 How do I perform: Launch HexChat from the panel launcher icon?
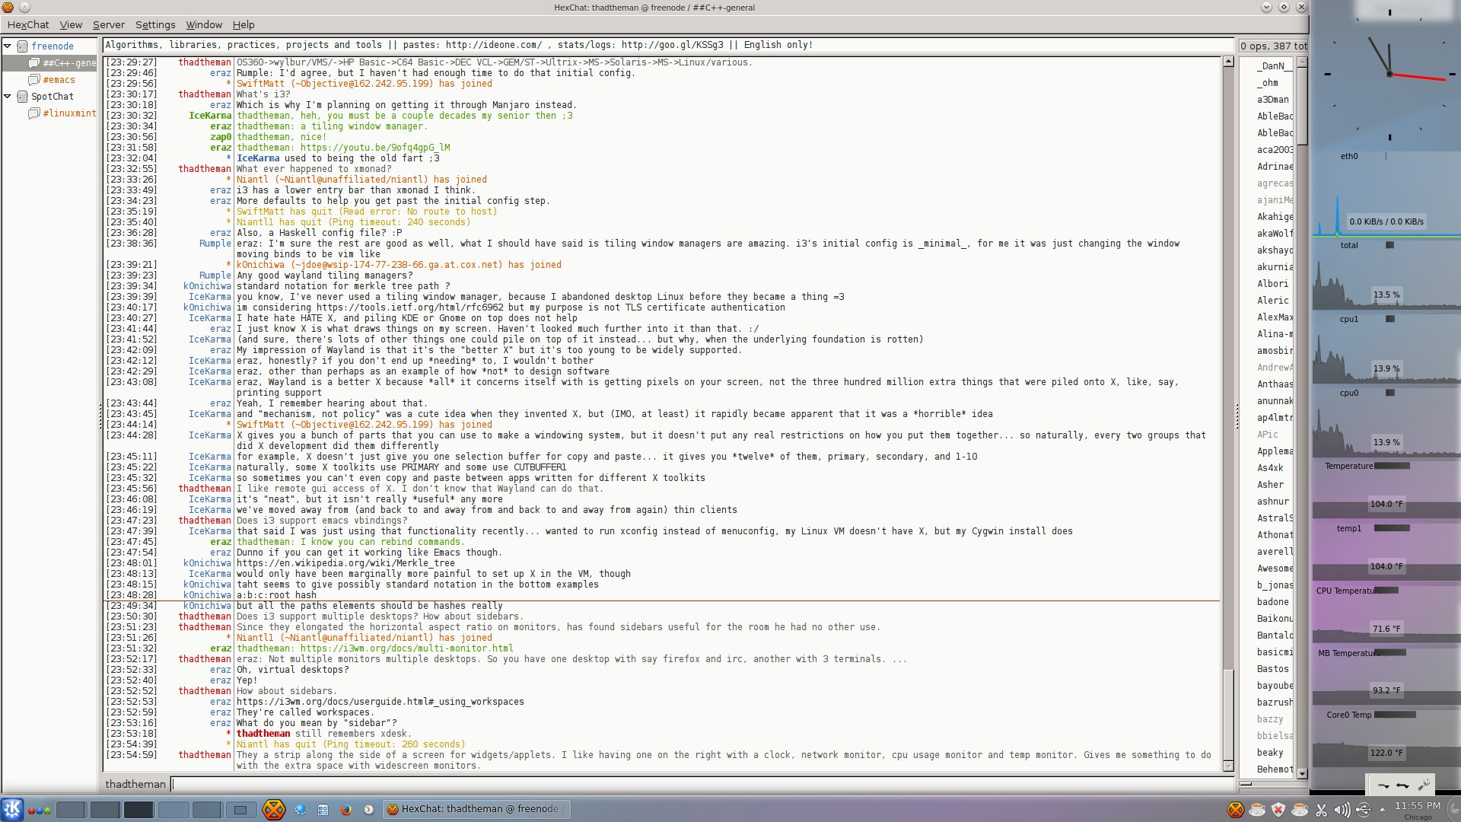(274, 809)
